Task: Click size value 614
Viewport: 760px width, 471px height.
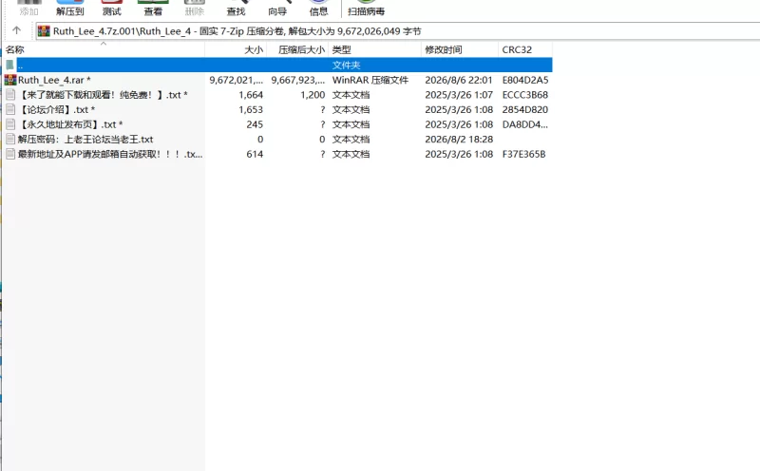Action: (x=255, y=154)
